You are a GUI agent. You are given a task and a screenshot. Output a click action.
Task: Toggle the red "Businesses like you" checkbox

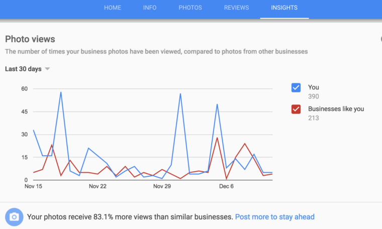pos(296,109)
